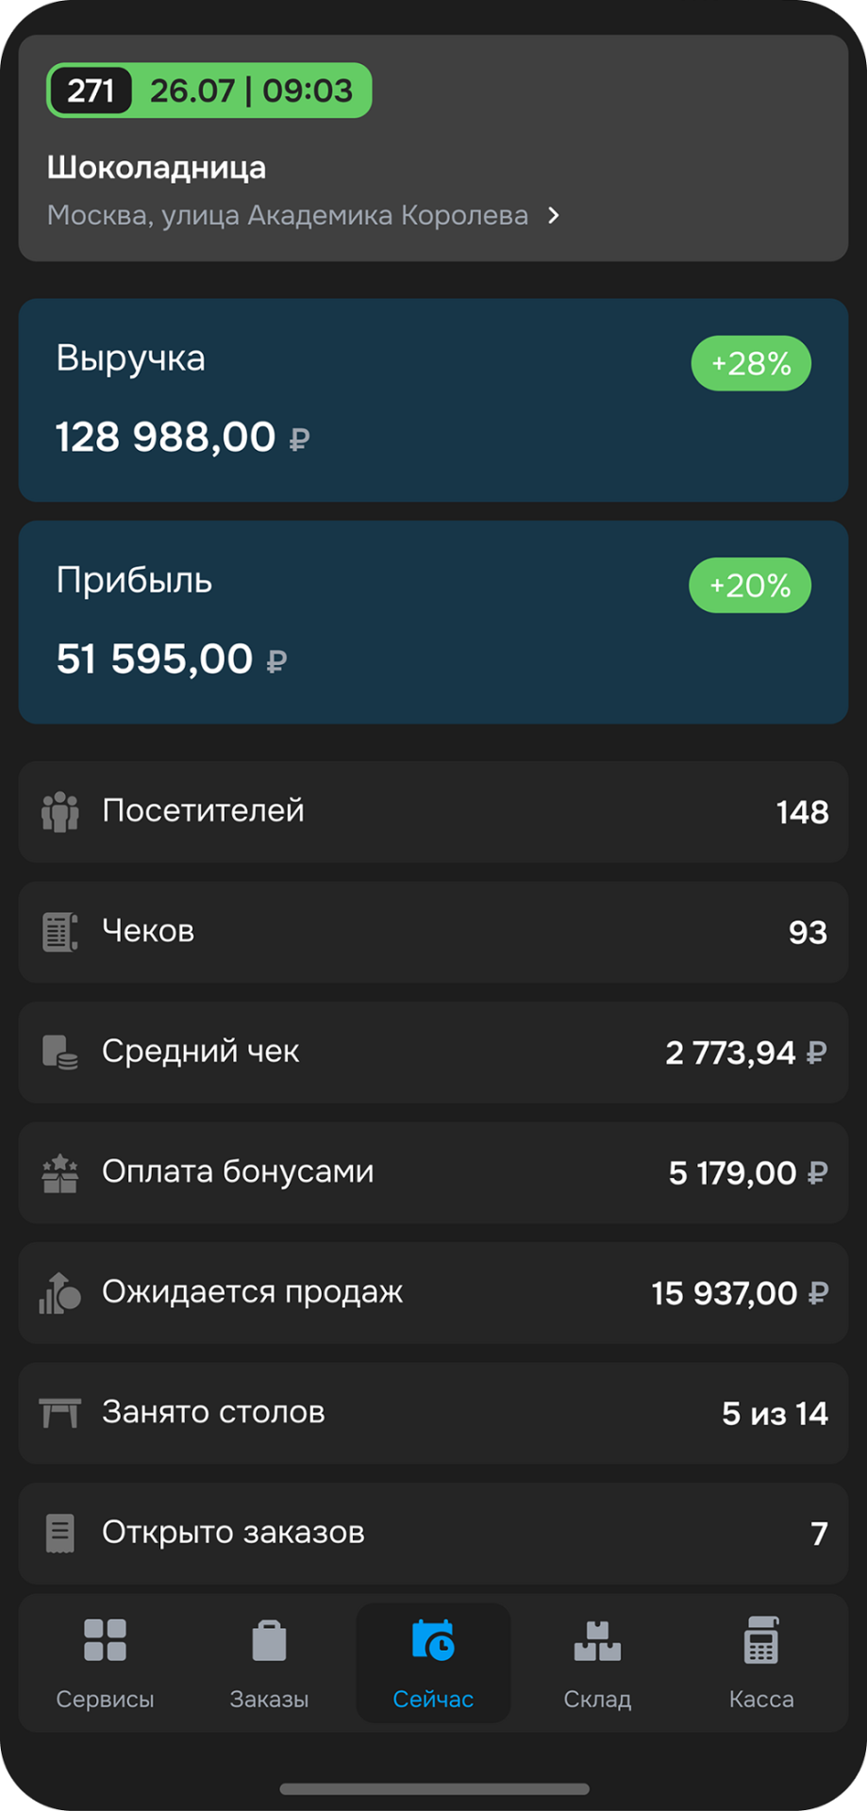Image resolution: width=867 pixels, height=1811 pixels.
Task: Click the average check coins icon
Action: point(59,1052)
